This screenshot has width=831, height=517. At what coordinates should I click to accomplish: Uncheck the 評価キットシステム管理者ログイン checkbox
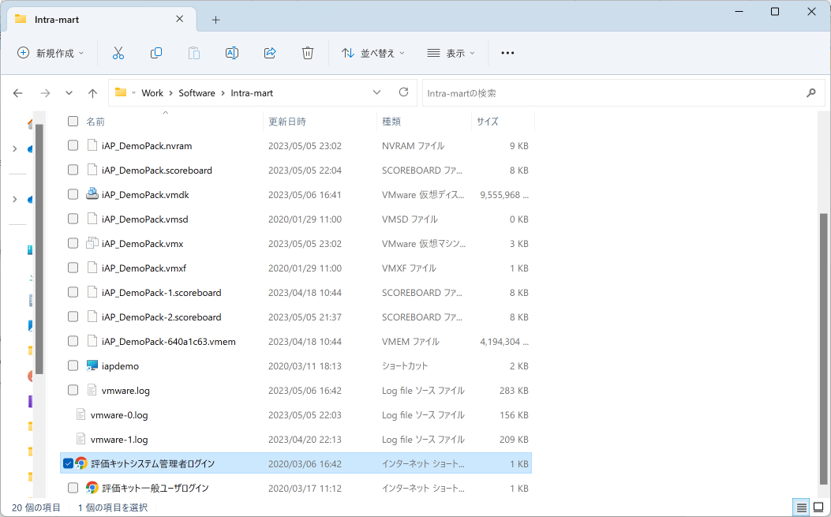[68, 463]
